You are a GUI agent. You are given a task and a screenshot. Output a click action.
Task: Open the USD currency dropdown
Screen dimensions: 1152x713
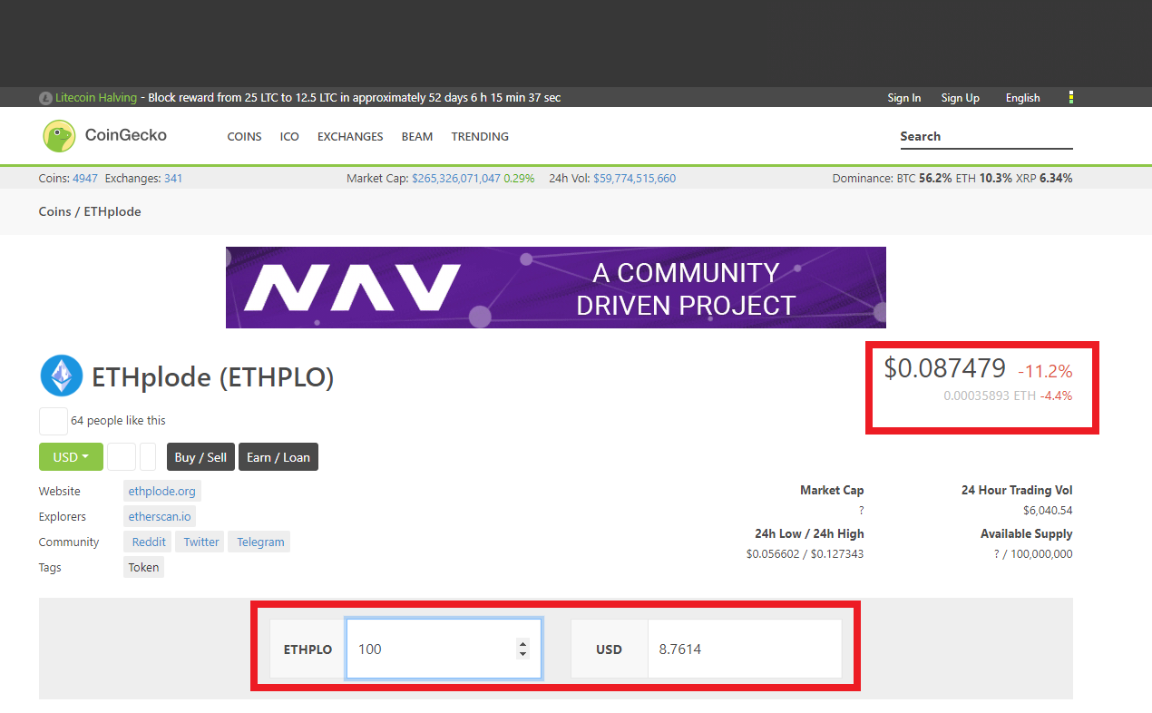[71, 457]
